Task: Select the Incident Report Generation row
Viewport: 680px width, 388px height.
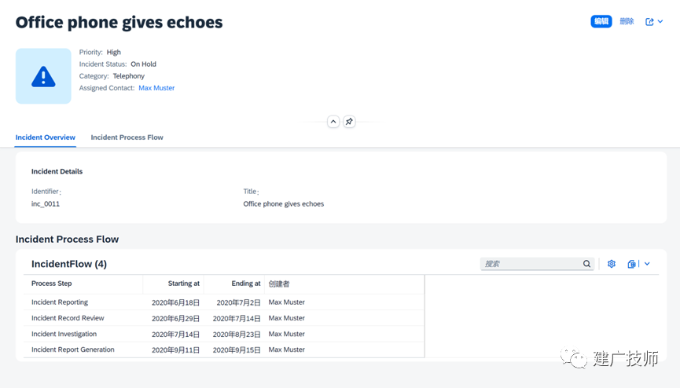Action: [224, 350]
